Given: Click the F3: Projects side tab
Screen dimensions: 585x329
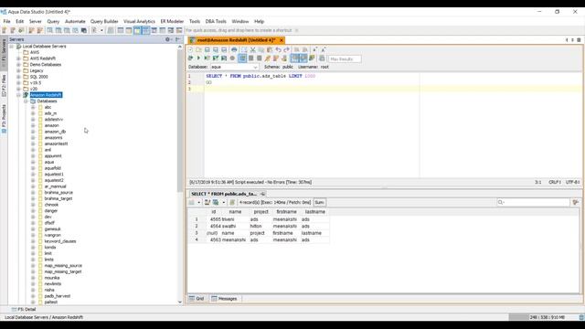Looking at the screenshot, I should 4,119.
